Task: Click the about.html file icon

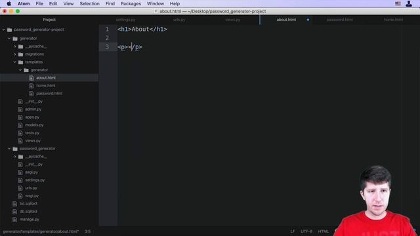Action: click(x=31, y=78)
